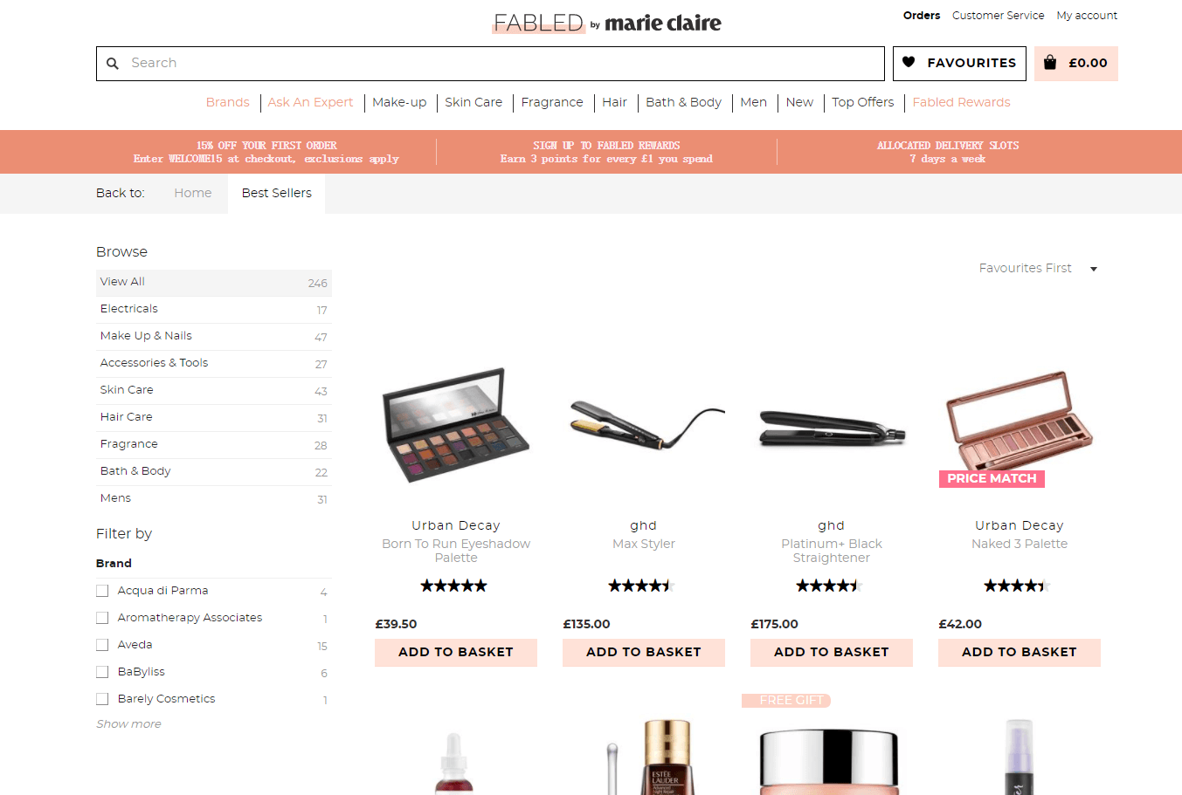Open Max Styler product name link

(644, 544)
